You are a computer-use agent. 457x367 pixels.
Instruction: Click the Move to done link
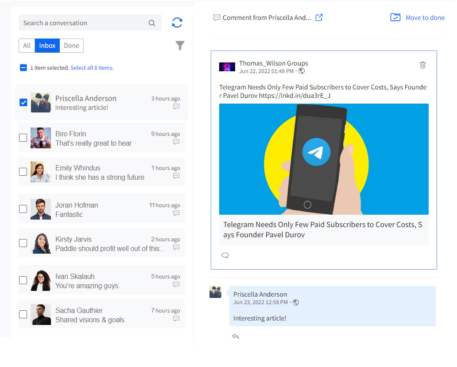point(425,18)
